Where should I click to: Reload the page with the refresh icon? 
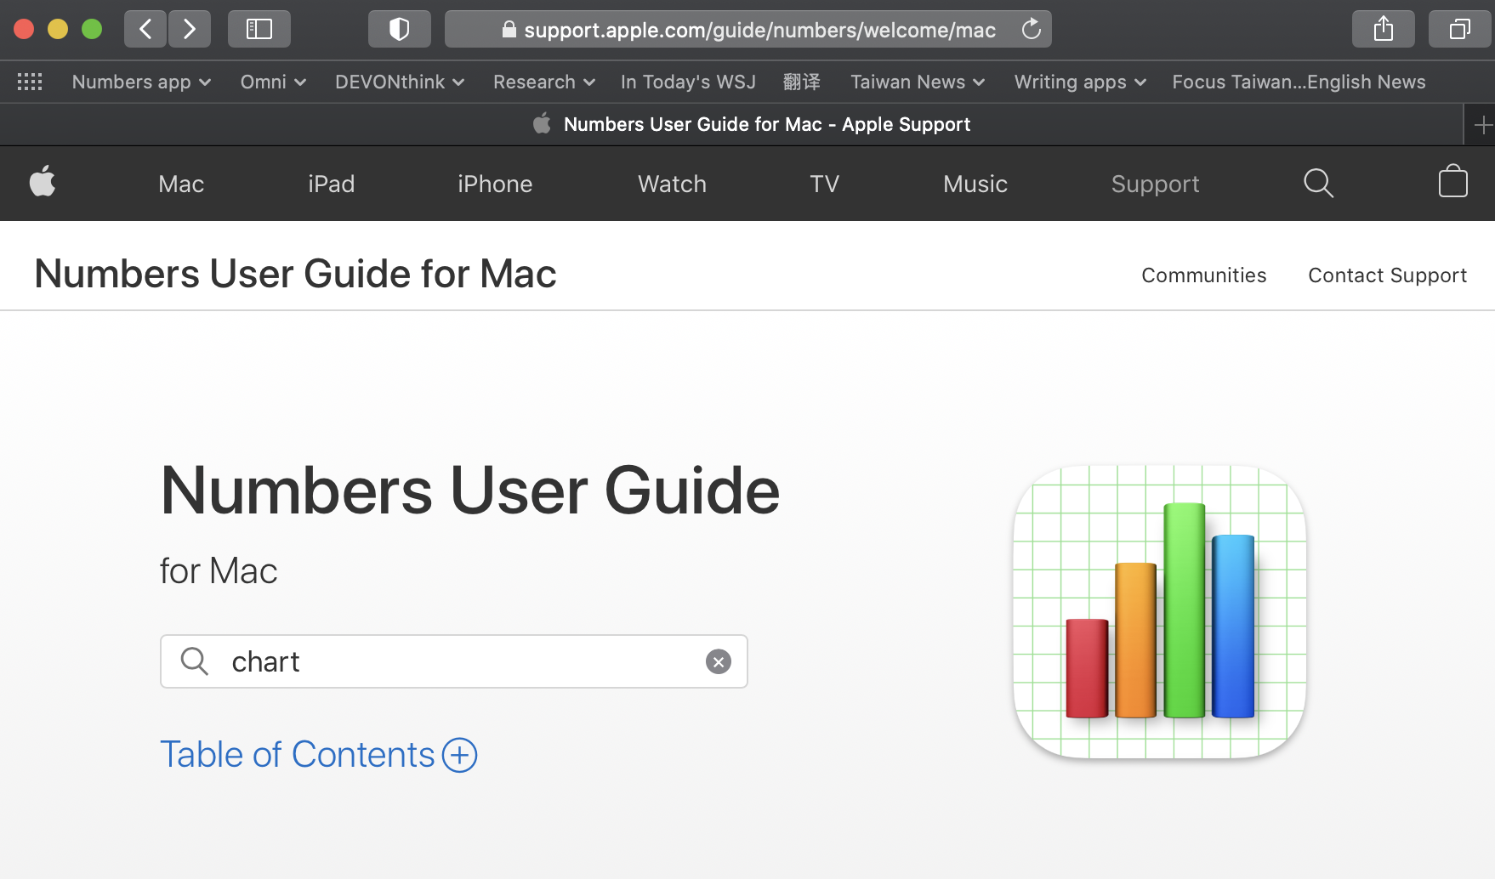pyautogui.click(x=1031, y=30)
